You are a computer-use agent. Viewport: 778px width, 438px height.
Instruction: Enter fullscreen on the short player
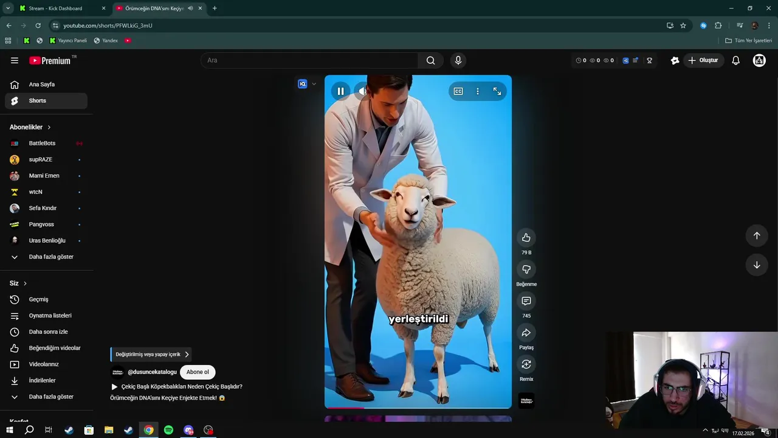coord(497,91)
